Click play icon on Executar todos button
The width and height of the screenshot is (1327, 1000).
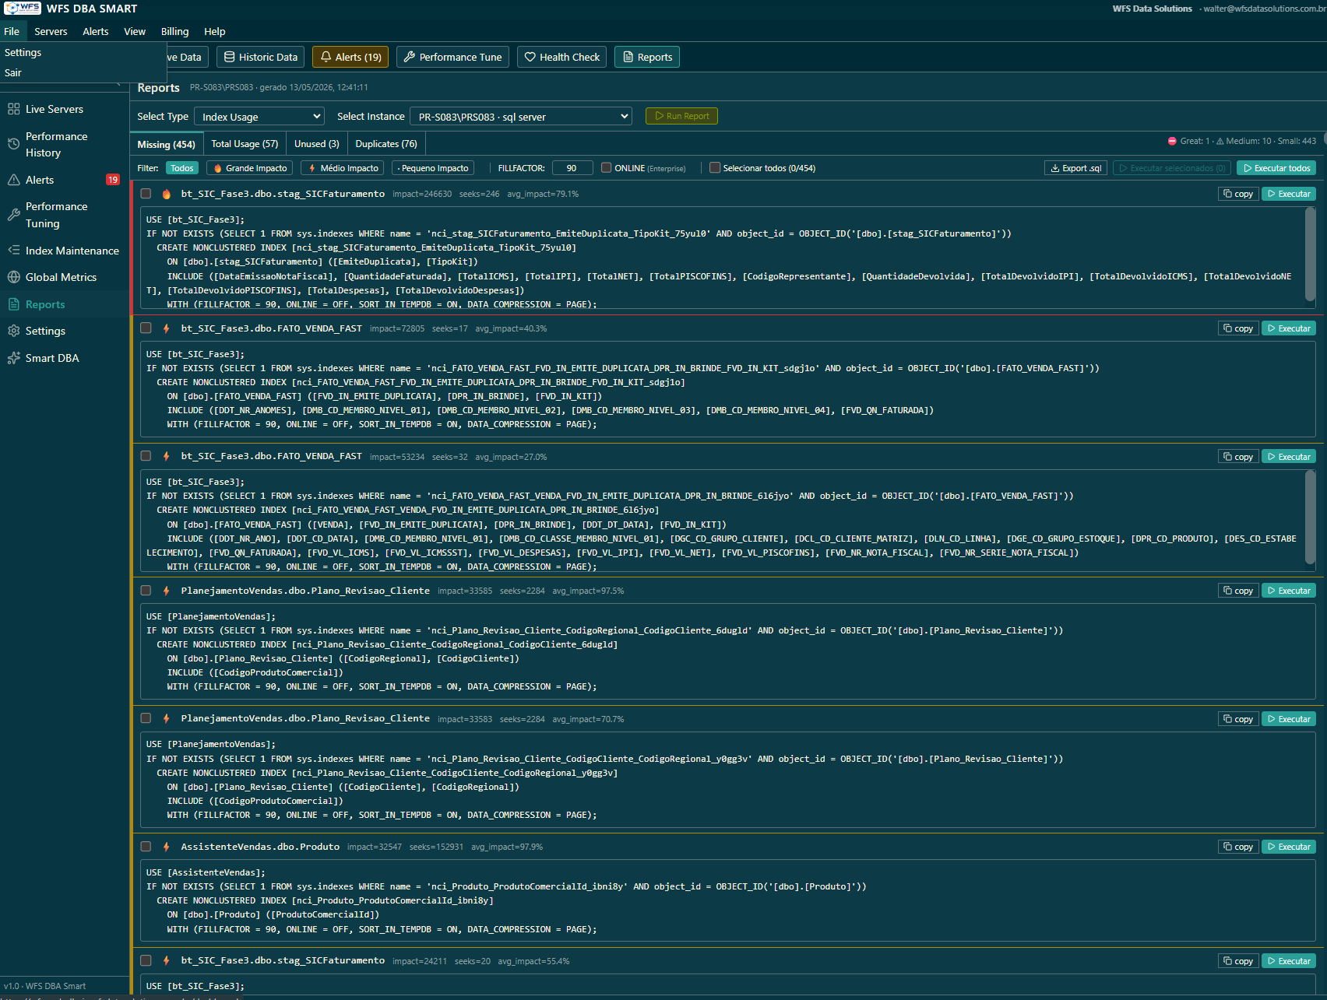coord(1247,168)
